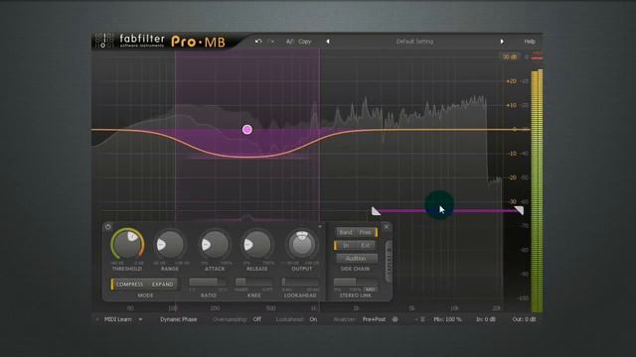The width and height of the screenshot is (636, 357).
Task: Toggle the MID stereo link button
Action: 370,290
